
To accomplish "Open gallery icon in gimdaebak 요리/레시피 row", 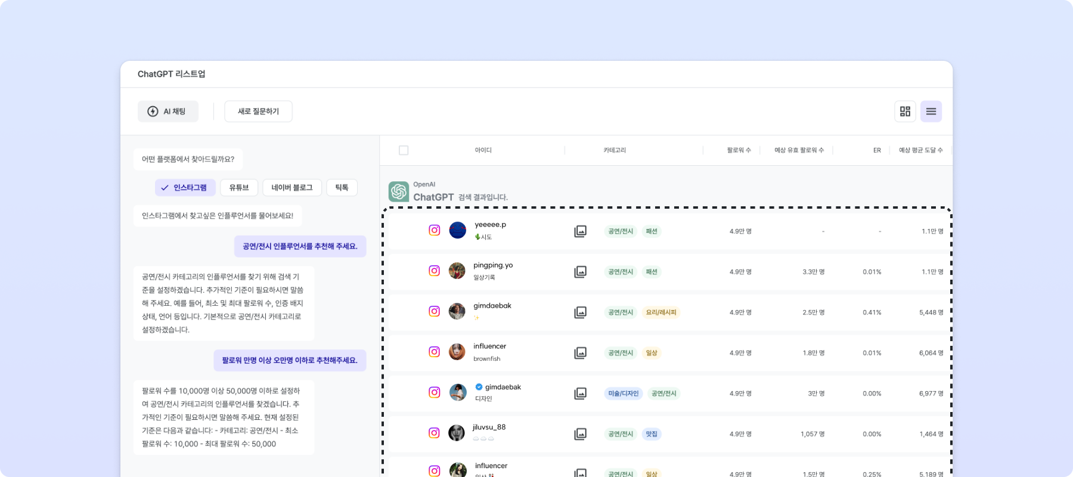I will tap(581, 312).
